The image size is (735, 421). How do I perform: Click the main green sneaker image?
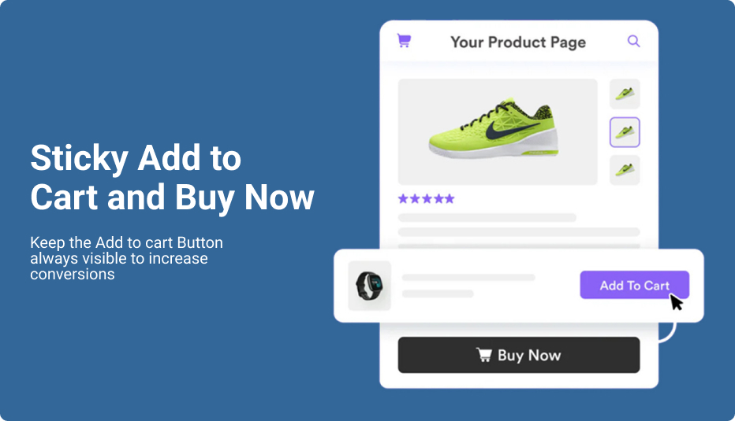coord(498,132)
